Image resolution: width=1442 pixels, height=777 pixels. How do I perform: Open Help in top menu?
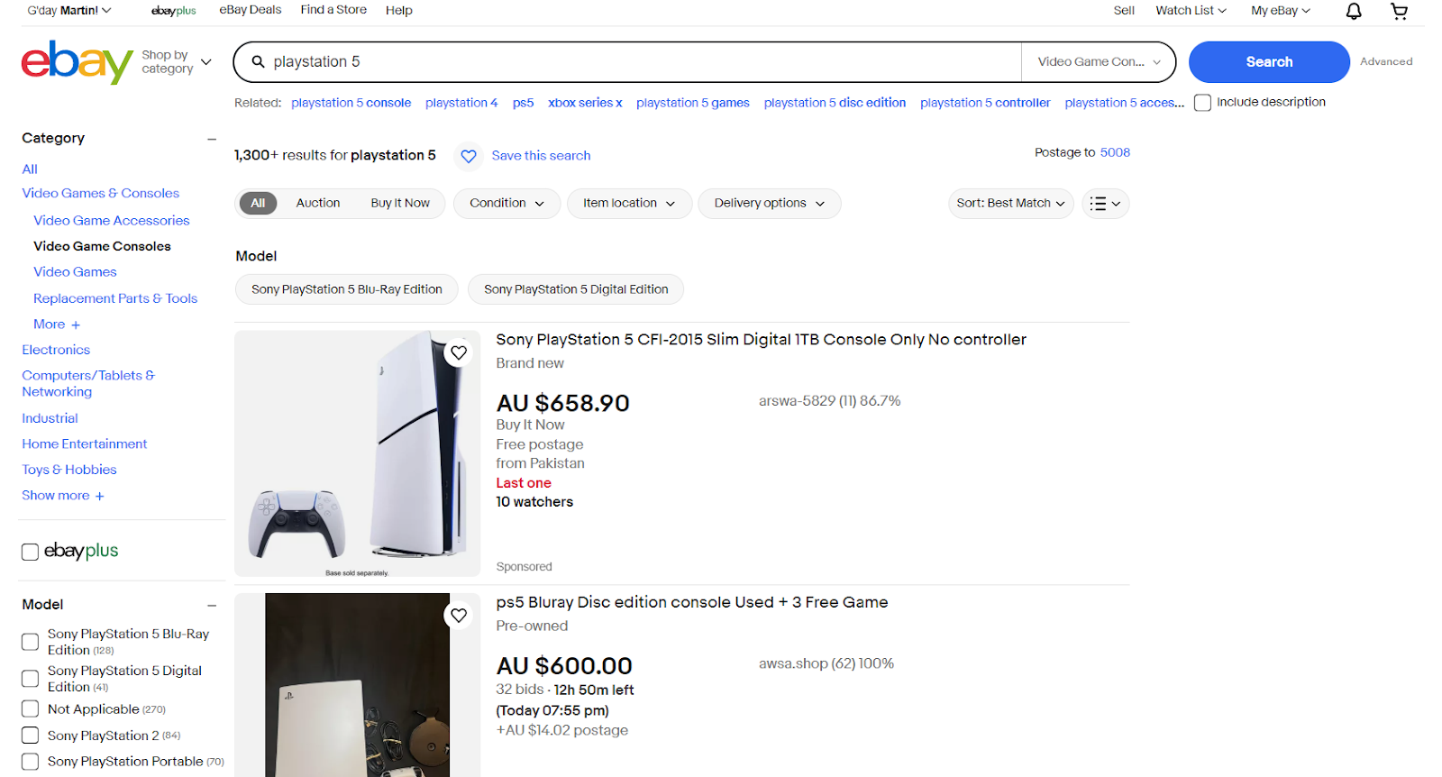click(399, 11)
